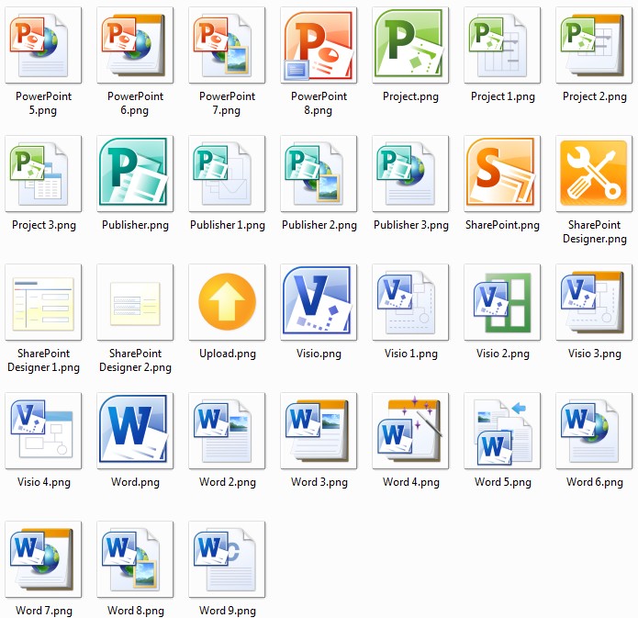The width and height of the screenshot is (638, 618).
Task: Click the Word 4.png wizard icon
Action: (x=410, y=431)
